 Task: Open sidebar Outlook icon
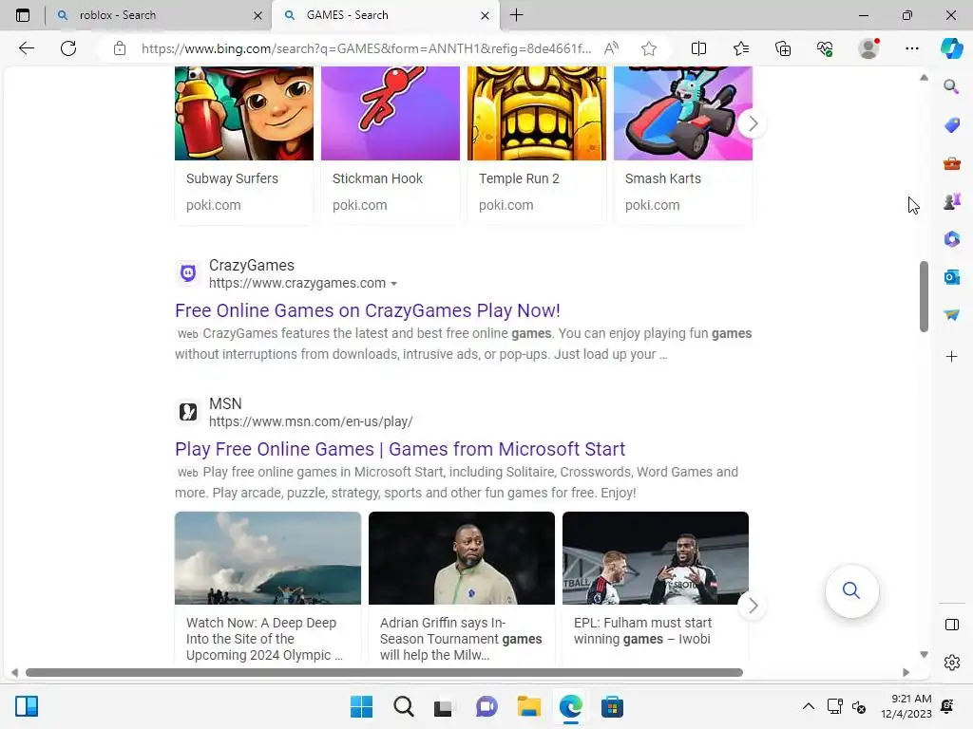951,277
